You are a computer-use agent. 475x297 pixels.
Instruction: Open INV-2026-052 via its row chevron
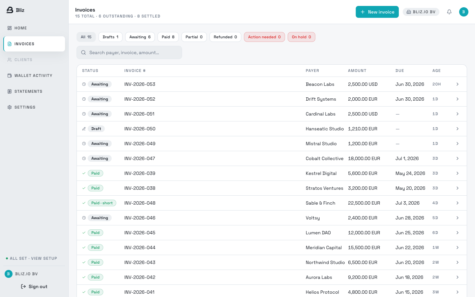pos(458,99)
